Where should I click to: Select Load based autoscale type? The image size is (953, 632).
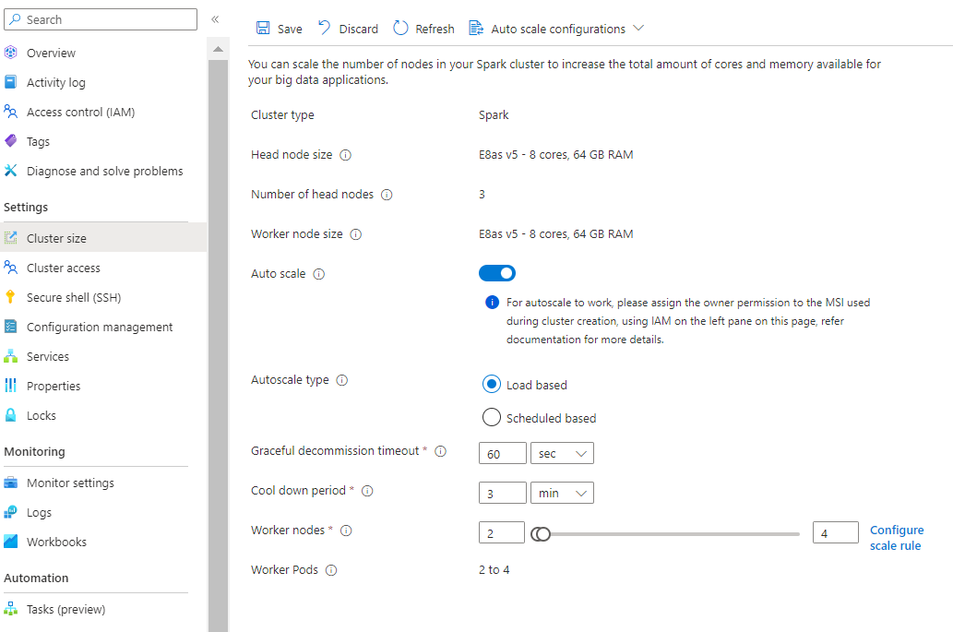coord(492,385)
